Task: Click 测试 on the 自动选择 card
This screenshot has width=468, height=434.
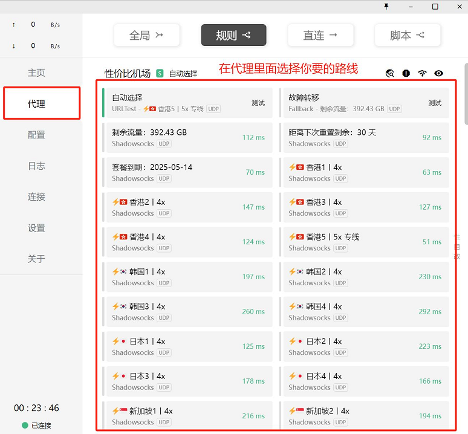Action: click(x=258, y=103)
